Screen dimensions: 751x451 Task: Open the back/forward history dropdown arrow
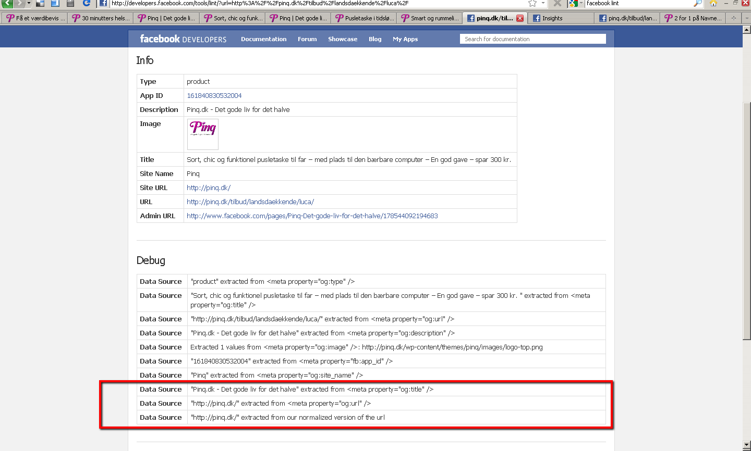coord(29,3)
